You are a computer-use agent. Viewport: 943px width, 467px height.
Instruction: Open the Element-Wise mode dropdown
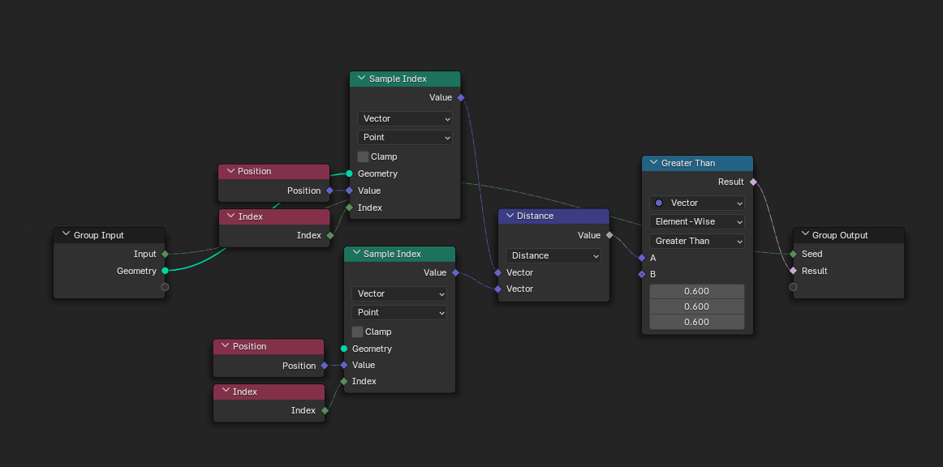click(697, 221)
